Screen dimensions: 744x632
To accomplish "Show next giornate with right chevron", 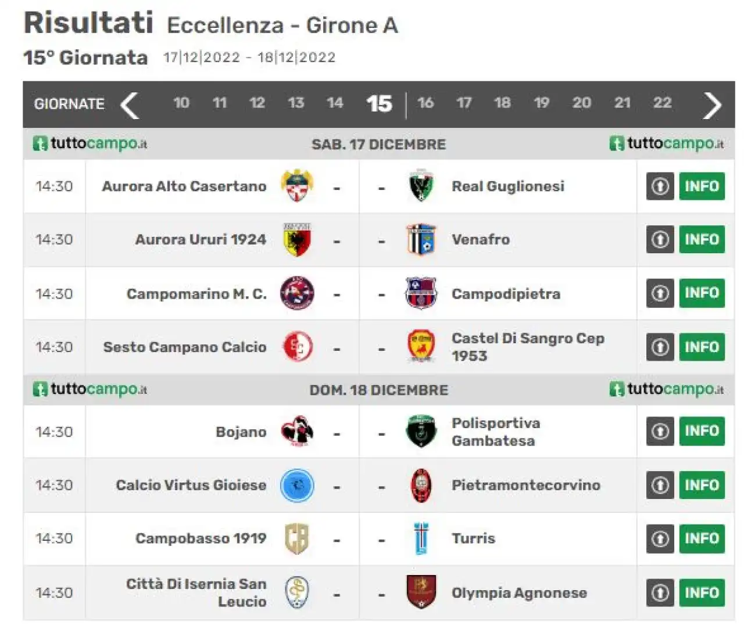I will tap(712, 105).
